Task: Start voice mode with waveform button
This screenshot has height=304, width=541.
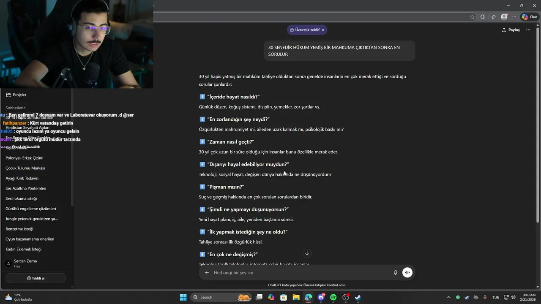Action: [407, 273]
